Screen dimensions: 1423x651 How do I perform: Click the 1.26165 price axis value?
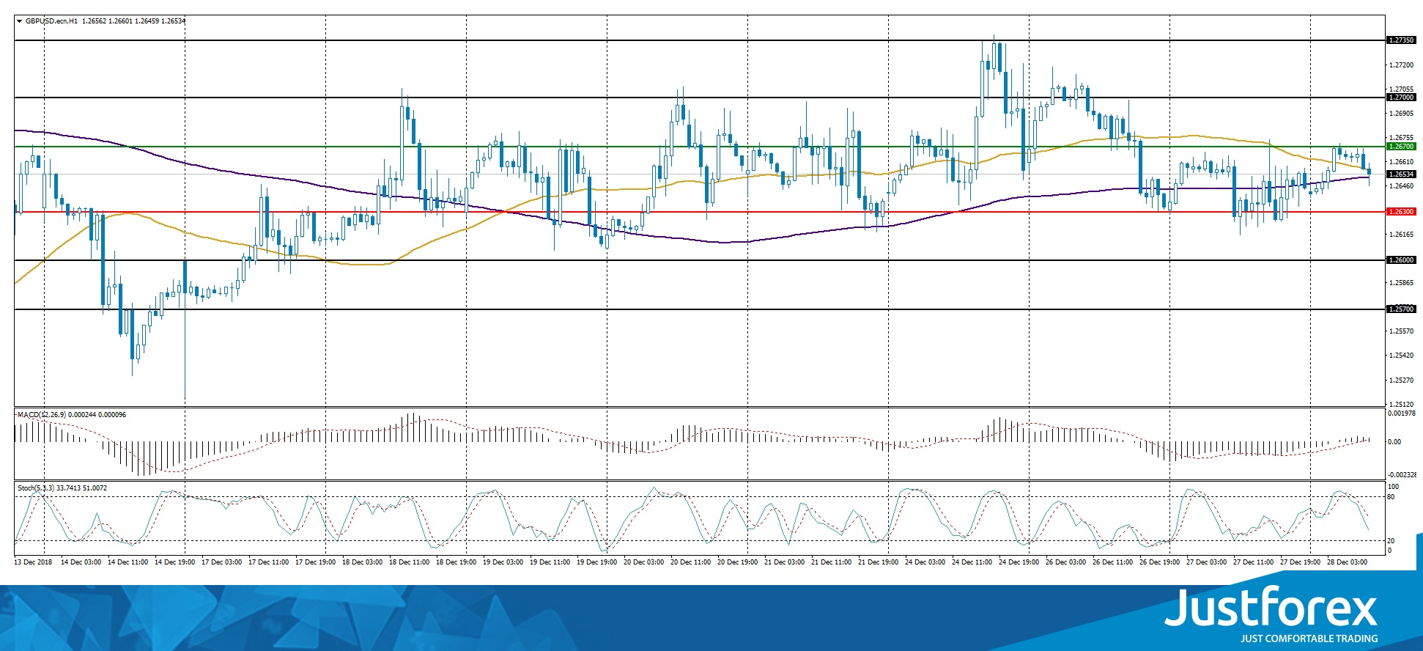[x=1402, y=235]
